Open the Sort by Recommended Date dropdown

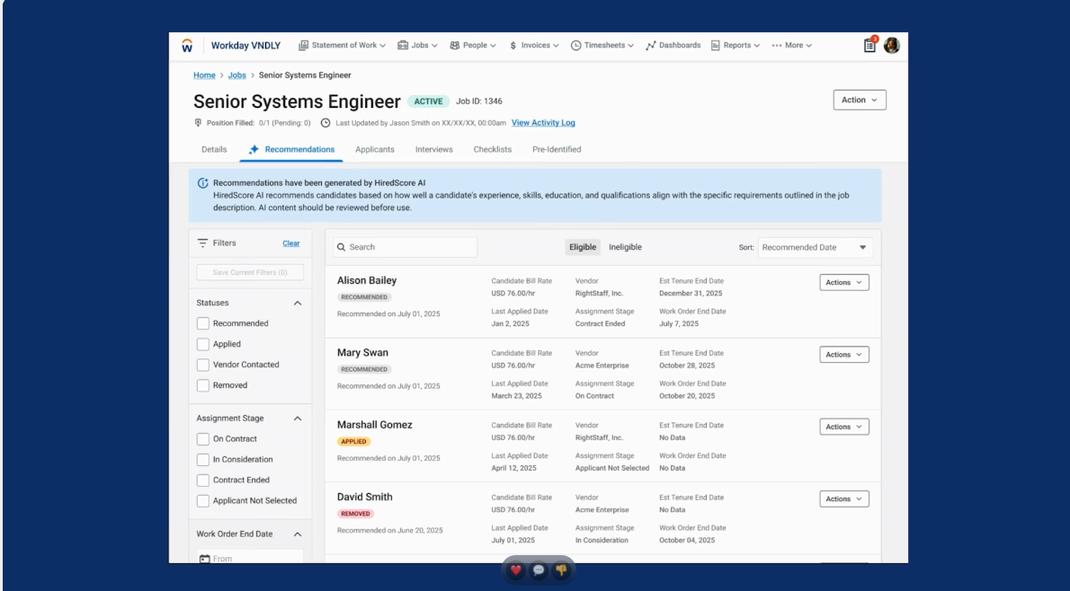coord(815,247)
